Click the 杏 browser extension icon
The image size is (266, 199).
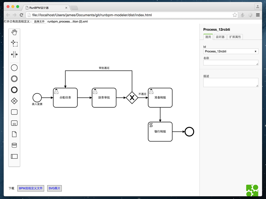click(x=243, y=15)
